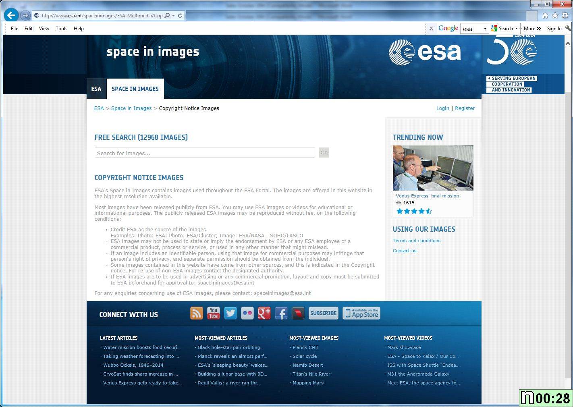The image size is (573, 407).
Task: Click the Search for images input field
Action: coord(205,153)
